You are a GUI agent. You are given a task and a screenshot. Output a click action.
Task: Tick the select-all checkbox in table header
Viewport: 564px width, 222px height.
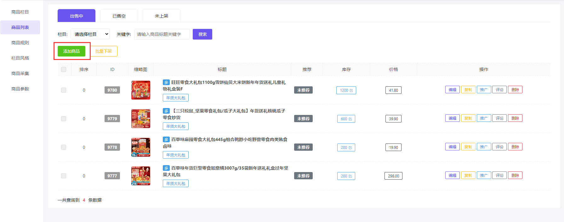(x=64, y=69)
